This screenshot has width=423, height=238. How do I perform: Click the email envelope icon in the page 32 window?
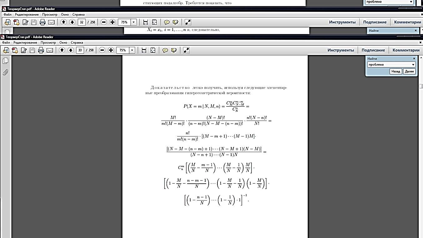[51, 22]
